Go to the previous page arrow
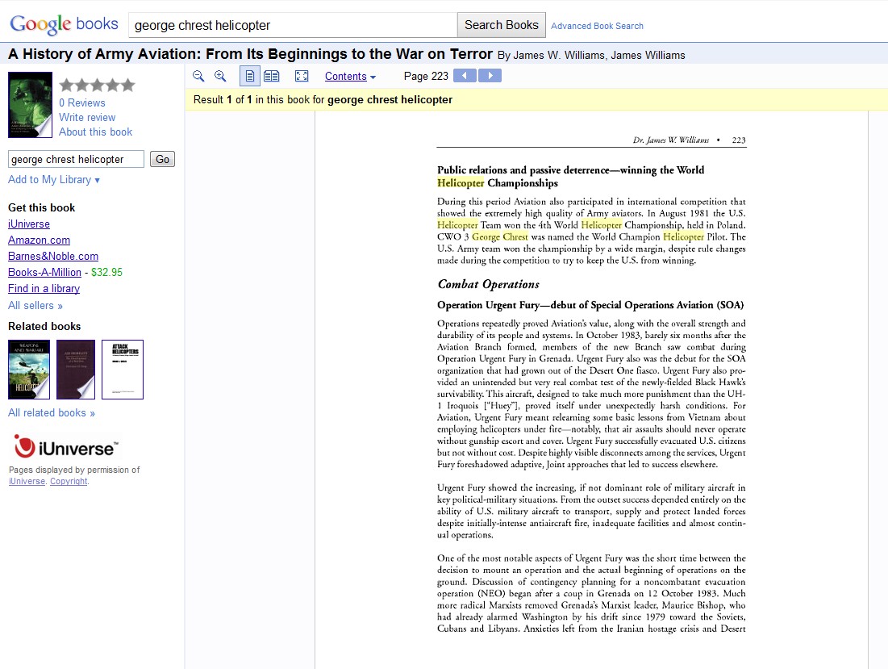This screenshot has width=888, height=669. 465,75
